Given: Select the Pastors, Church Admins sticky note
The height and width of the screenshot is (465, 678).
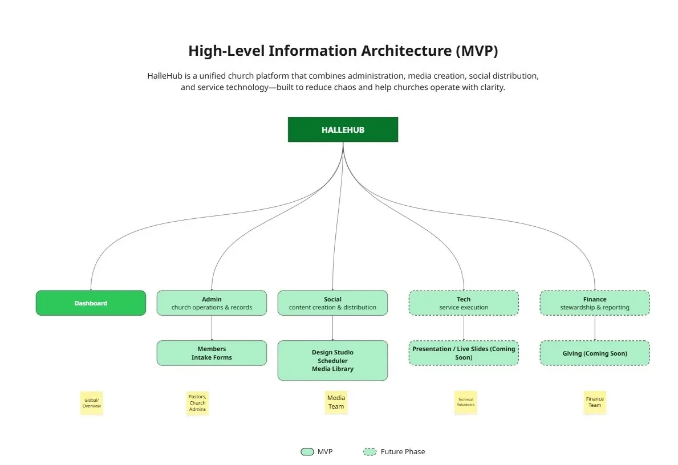Looking at the screenshot, I should tap(198, 403).
